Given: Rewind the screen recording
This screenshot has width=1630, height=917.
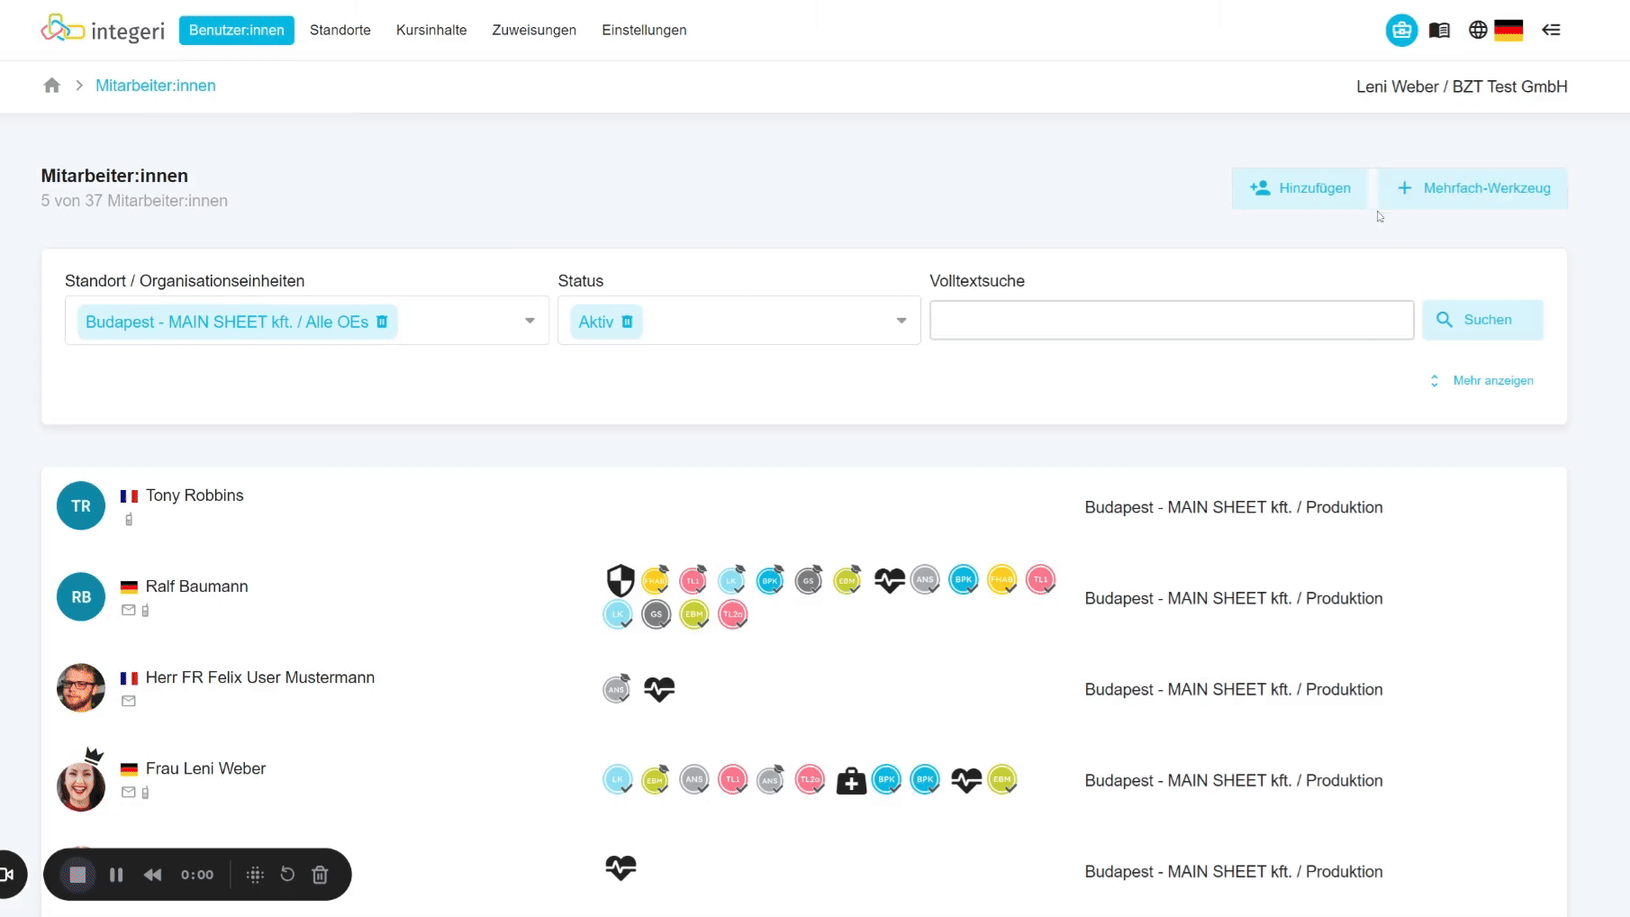Looking at the screenshot, I should pyautogui.click(x=153, y=875).
